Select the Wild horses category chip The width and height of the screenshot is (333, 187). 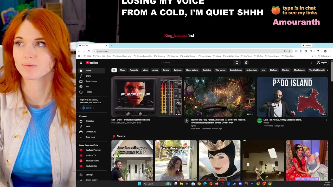(221, 70)
